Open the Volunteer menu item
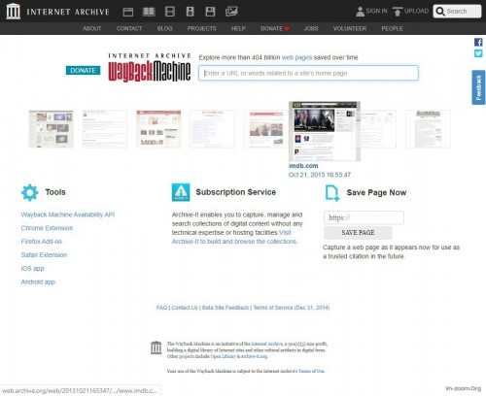Image resolution: width=486 pixels, height=396 pixels. [350, 28]
